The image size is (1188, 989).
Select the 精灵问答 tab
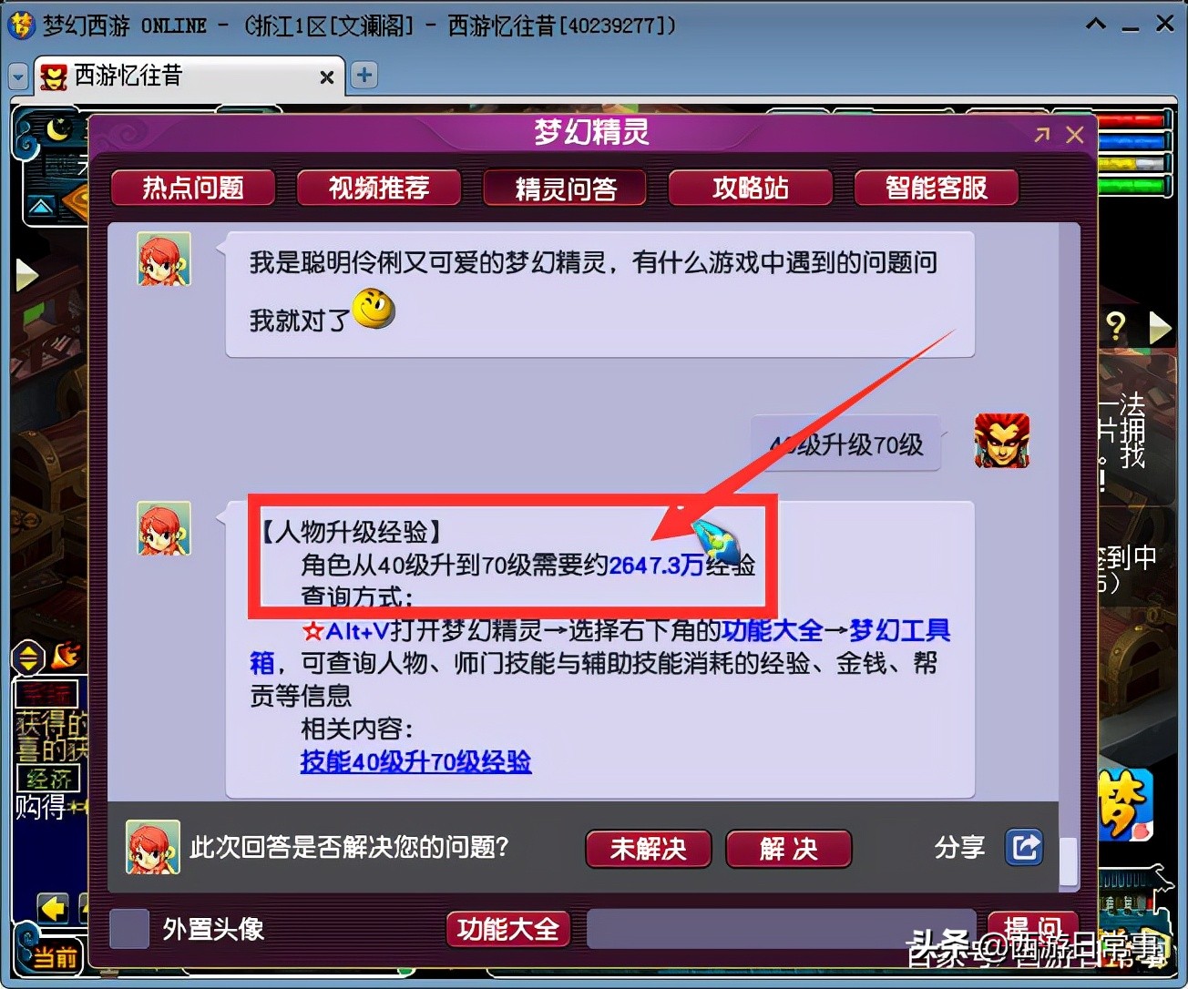565,189
